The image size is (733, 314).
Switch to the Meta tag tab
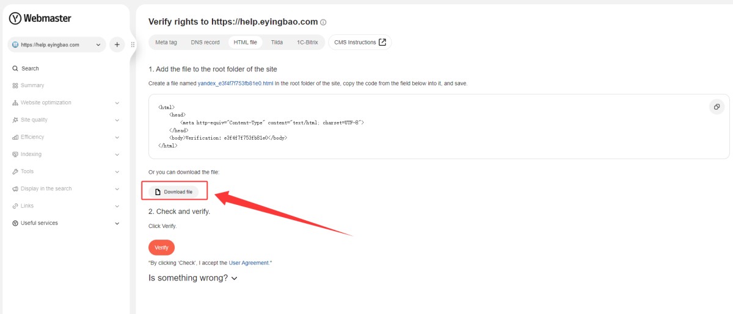166,42
